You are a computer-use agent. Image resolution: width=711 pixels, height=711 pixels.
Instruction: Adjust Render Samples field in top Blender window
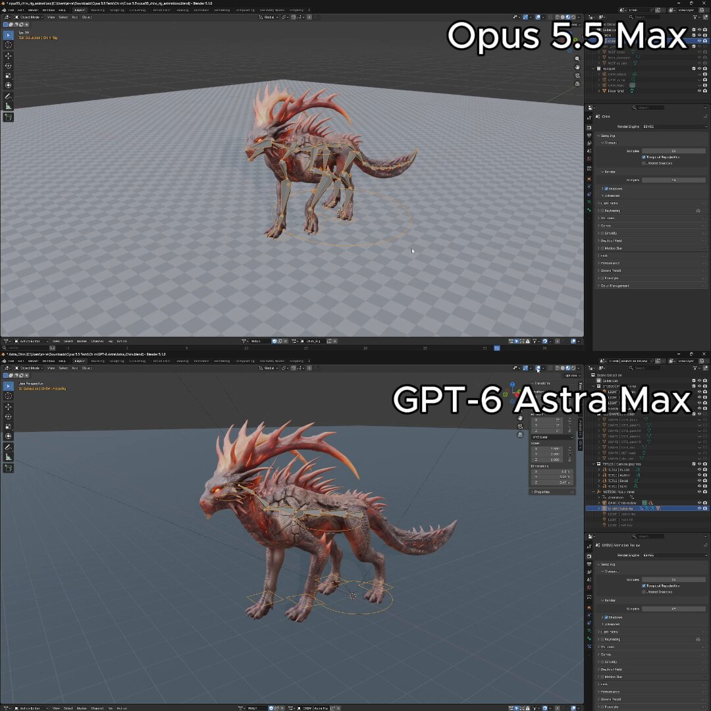click(673, 180)
